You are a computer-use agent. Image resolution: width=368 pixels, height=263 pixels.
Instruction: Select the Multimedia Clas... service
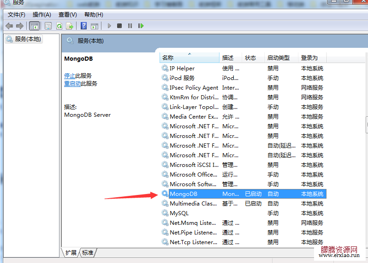243,204
